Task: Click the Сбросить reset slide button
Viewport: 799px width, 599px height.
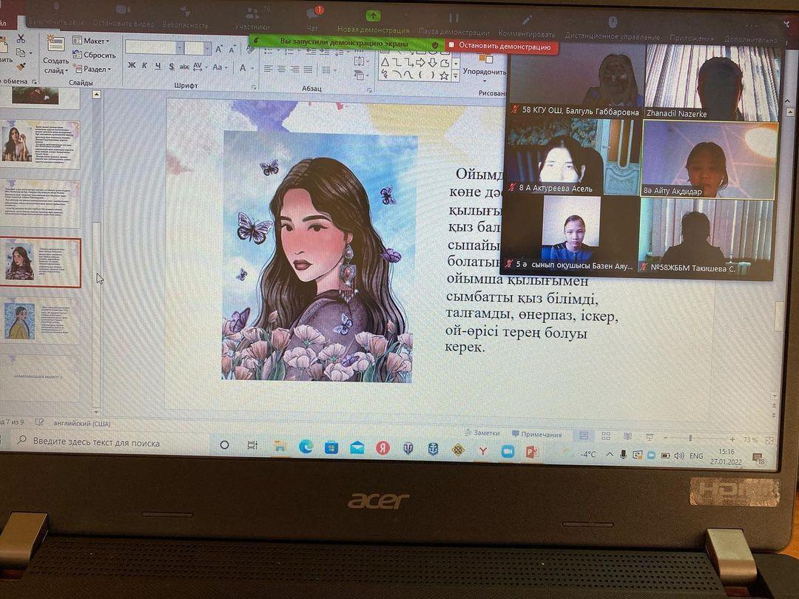Action: click(94, 55)
